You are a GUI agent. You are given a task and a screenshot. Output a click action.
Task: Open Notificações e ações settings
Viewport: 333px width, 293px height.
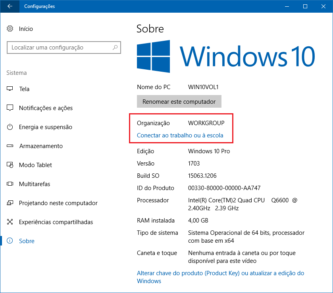pos(46,108)
